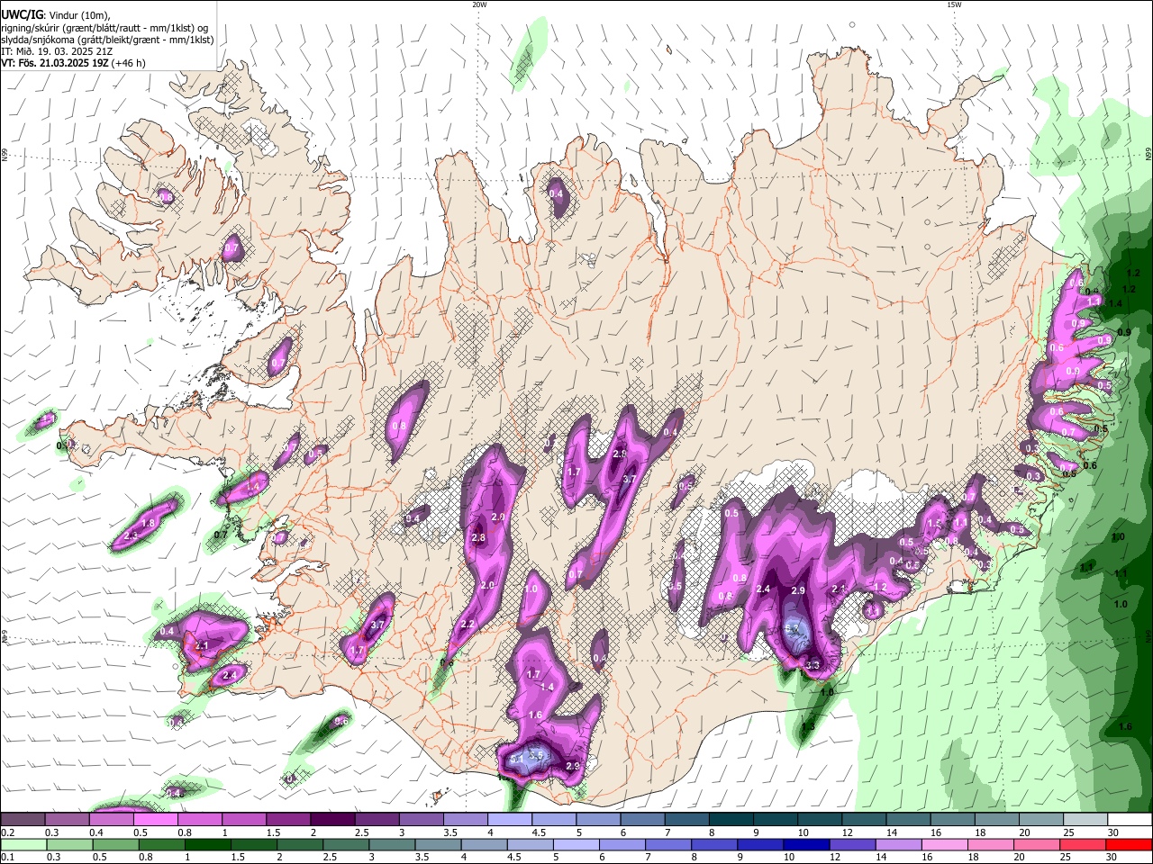Click the '0.2' label in the snow legend
This screenshot has height=864, width=1153.
(x=8, y=832)
